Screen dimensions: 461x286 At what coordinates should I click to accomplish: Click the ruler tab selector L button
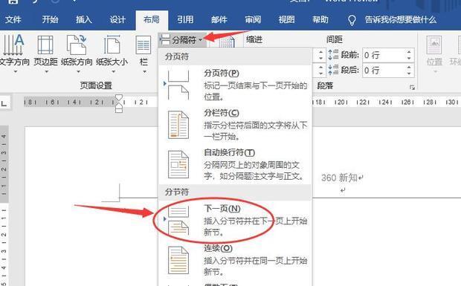(x=4, y=103)
